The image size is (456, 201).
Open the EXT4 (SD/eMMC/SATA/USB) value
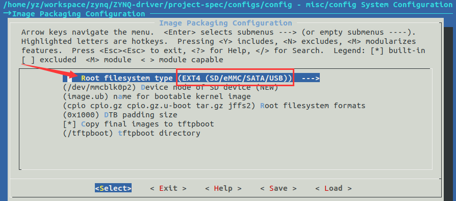pyautogui.click(x=236, y=78)
